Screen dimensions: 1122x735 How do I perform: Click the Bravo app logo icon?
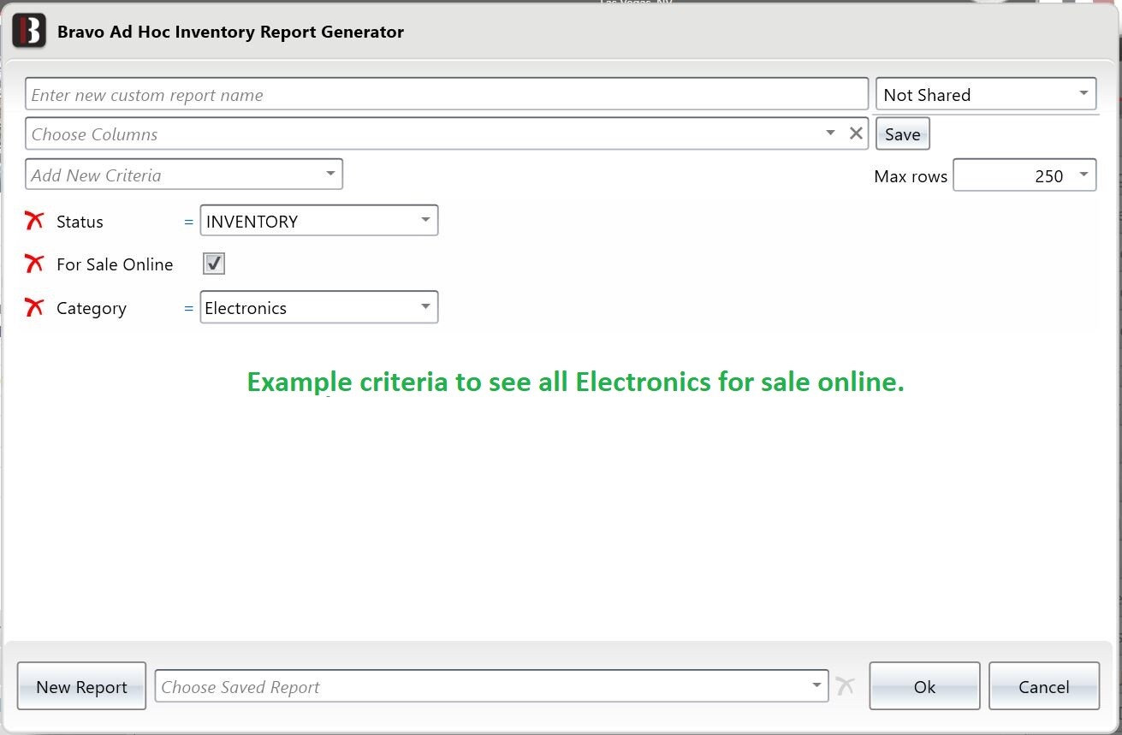(x=29, y=32)
